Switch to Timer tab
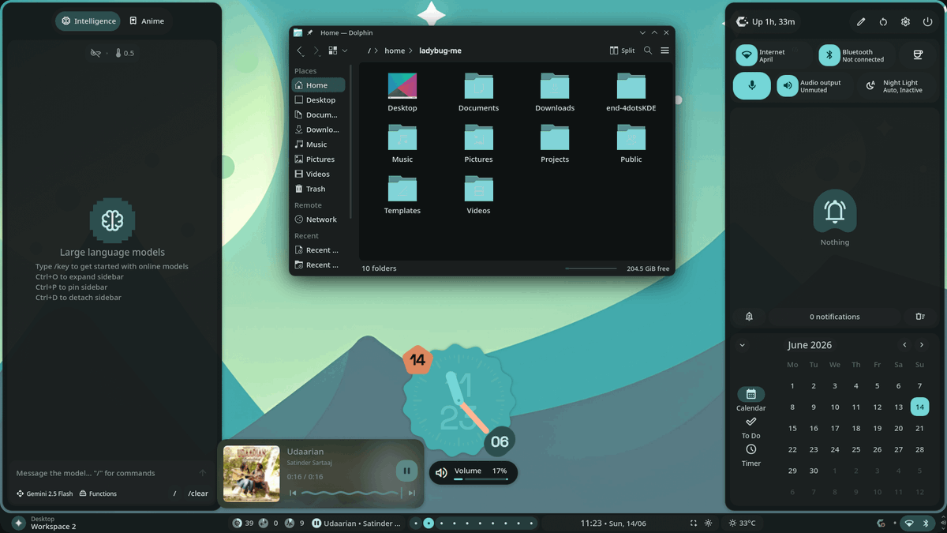This screenshot has height=533, width=947. coord(750,455)
